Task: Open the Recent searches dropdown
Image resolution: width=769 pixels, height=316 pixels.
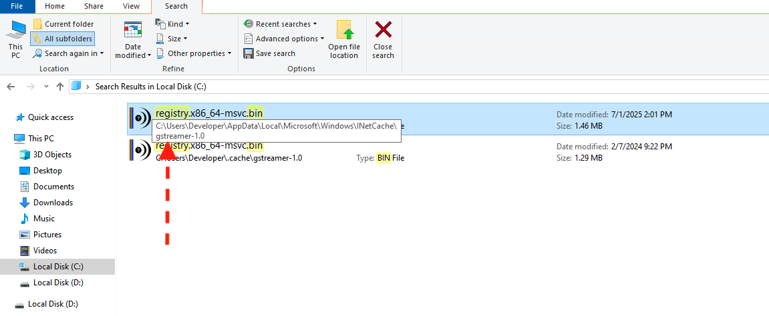Action: [x=280, y=24]
